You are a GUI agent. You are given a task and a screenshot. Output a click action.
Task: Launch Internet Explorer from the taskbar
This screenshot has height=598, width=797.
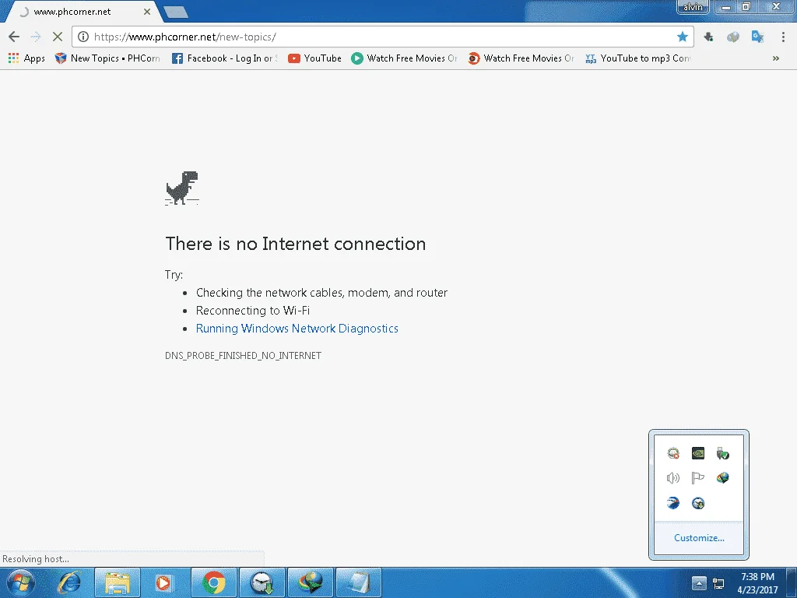pyautogui.click(x=69, y=582)
